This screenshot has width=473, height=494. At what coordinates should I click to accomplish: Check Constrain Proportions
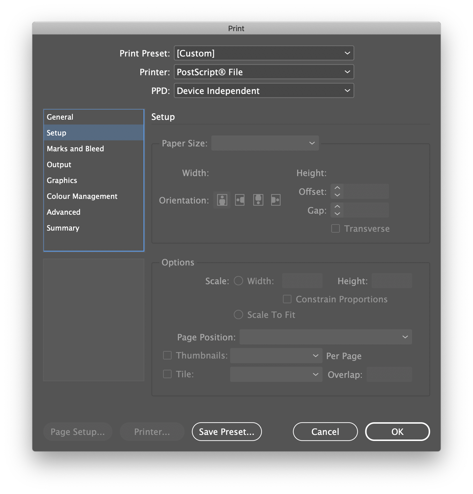[287, 299]
